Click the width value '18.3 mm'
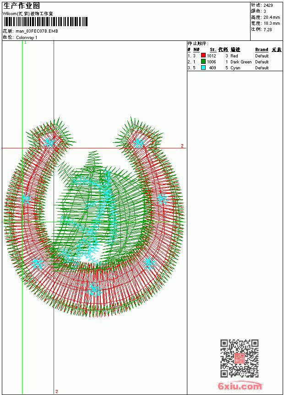 [x=272, y=23]
